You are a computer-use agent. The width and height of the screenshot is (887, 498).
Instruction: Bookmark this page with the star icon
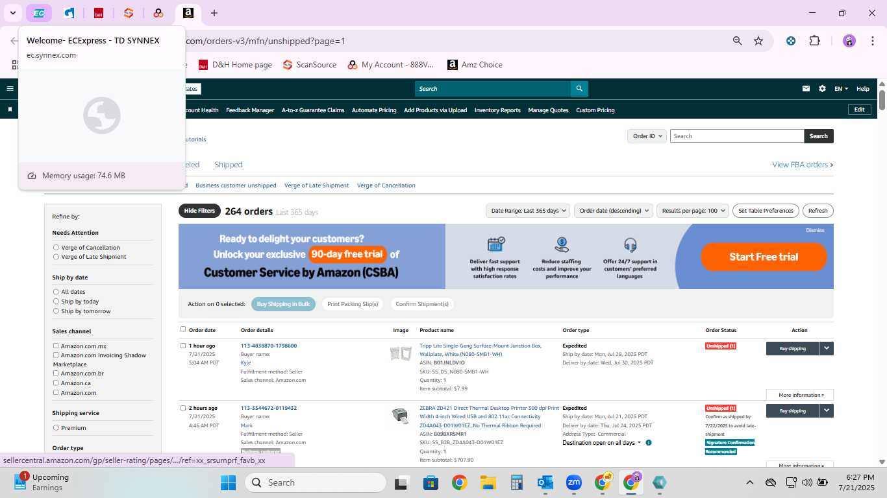click(x=758, y=41)
